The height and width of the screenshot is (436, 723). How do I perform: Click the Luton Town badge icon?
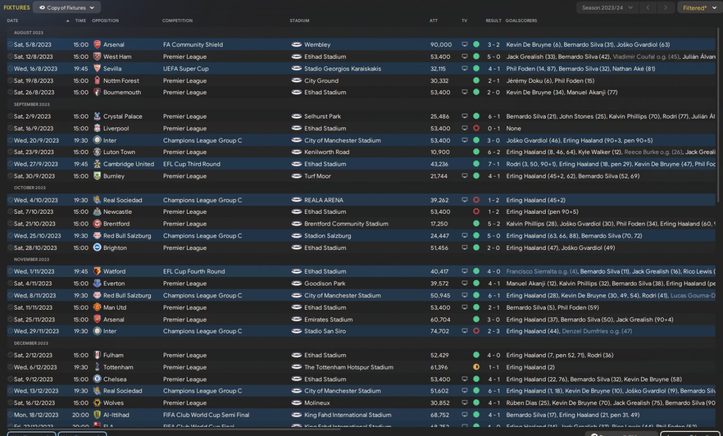click(97, 152)
